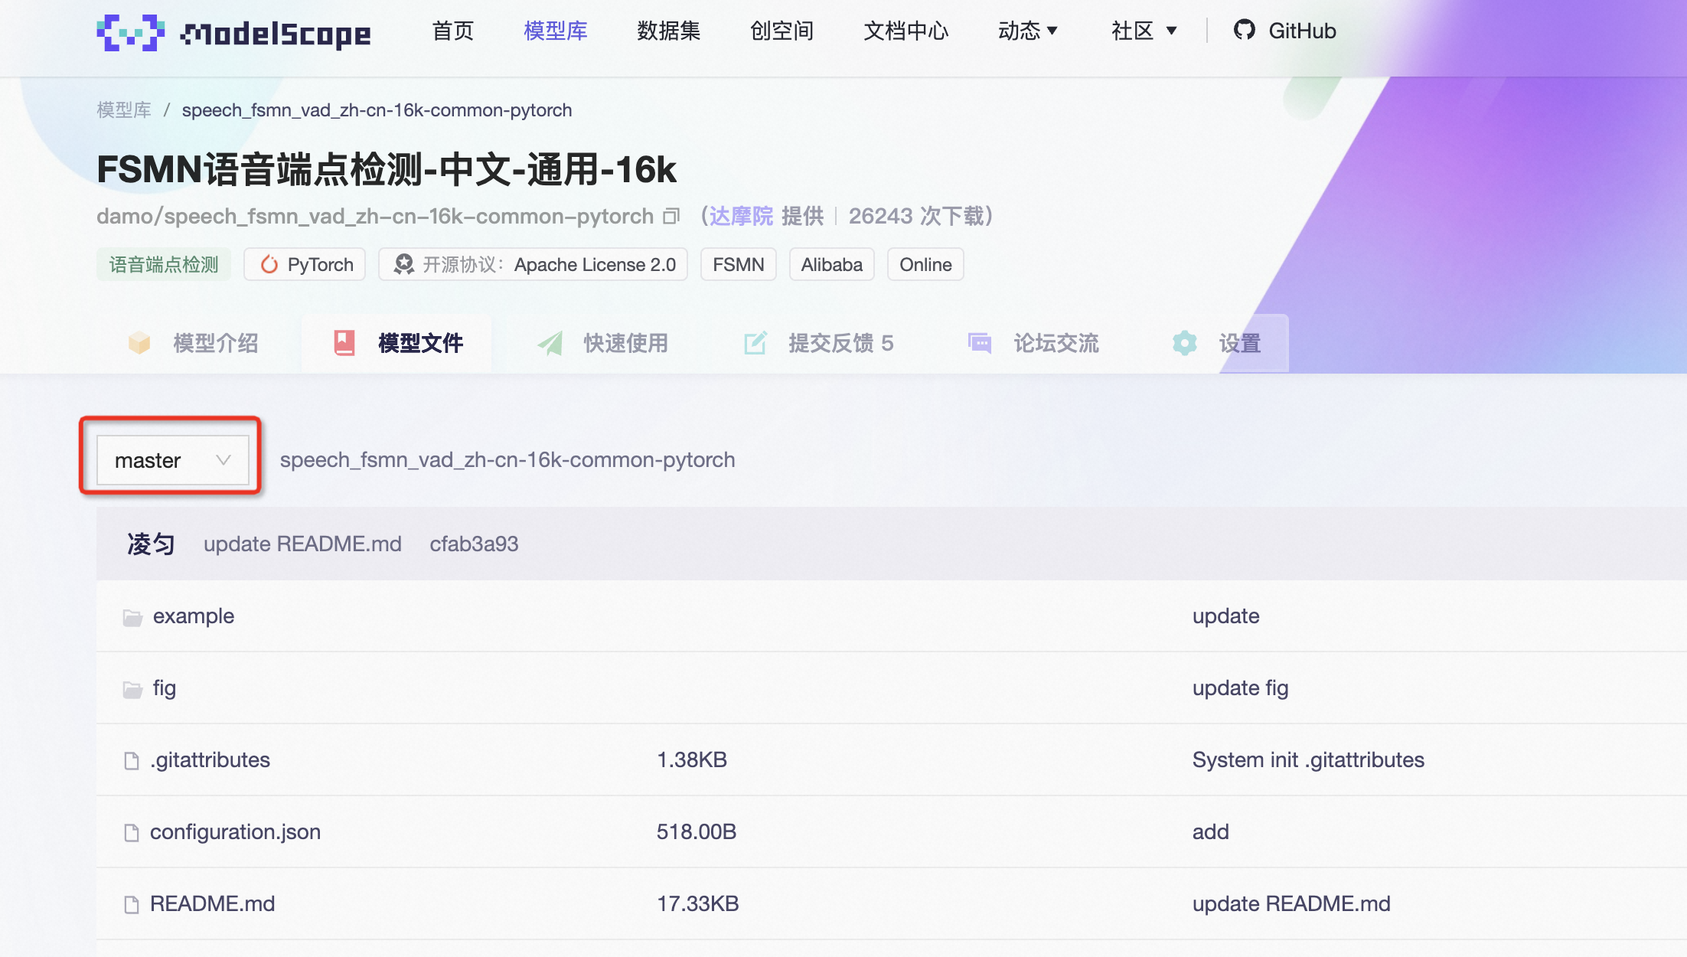Open the 数据集 menu item

click(x=668, y=31)
